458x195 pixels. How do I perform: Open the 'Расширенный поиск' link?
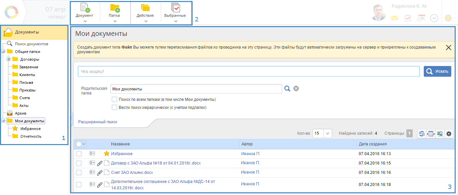click(98, 122)
